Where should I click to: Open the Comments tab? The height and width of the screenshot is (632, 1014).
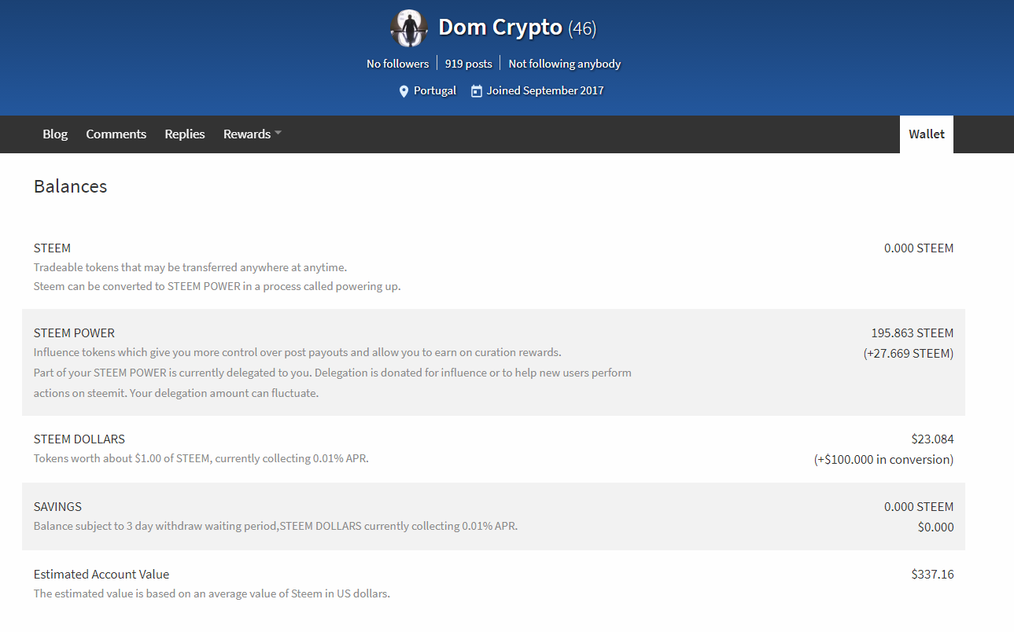[x=116, y=134]
